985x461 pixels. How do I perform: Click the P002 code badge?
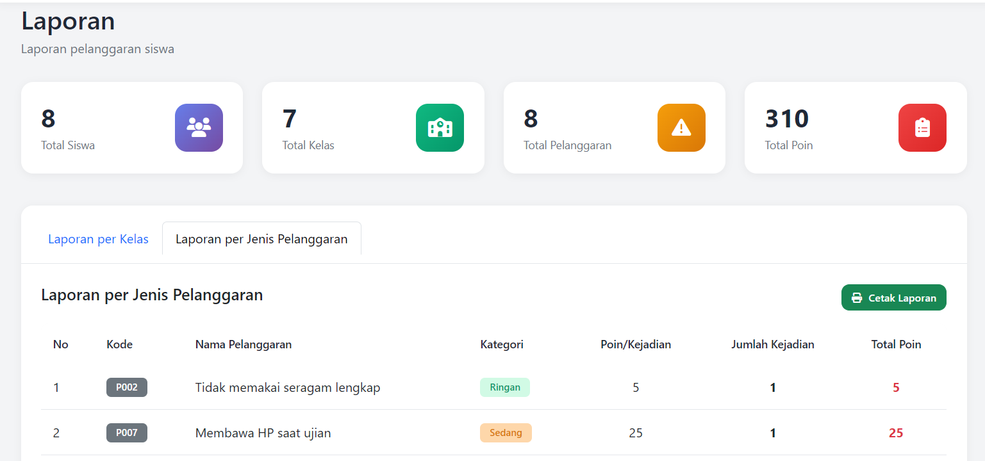click(127, 387)
